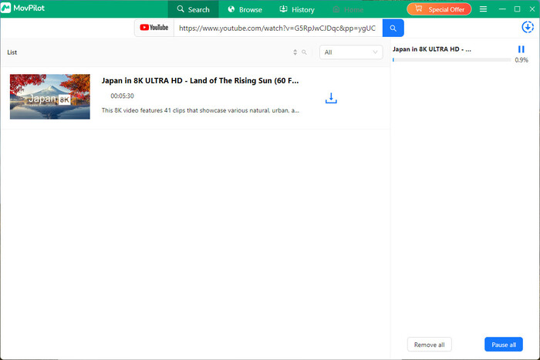540x360 pixels.
Task: Click the YouTube platform selector
Action: pos(154,29)
